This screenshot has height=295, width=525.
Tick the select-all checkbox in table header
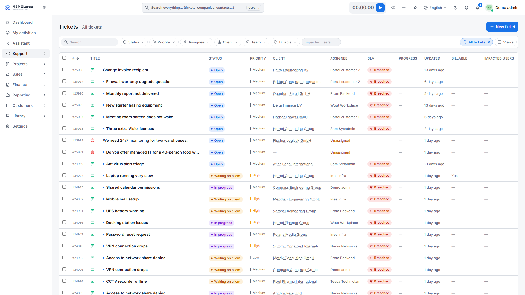pyautogui.click(x=64, y=58)
